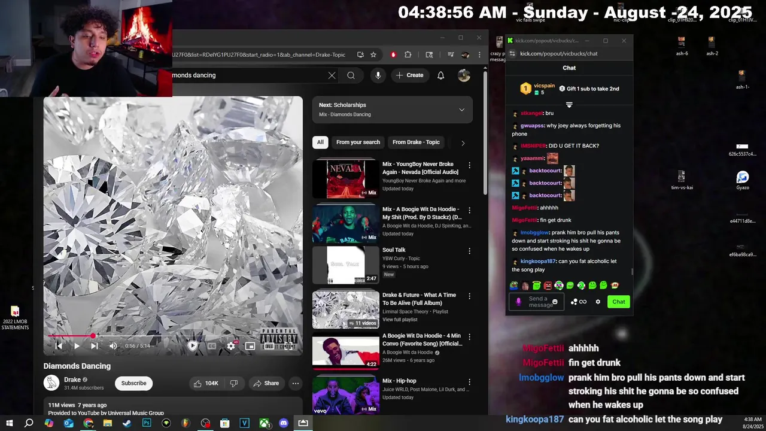The image size is (766, 431).
Task: Open 2022 LMOB STATEMENTS desktop file
Action: 15,318
